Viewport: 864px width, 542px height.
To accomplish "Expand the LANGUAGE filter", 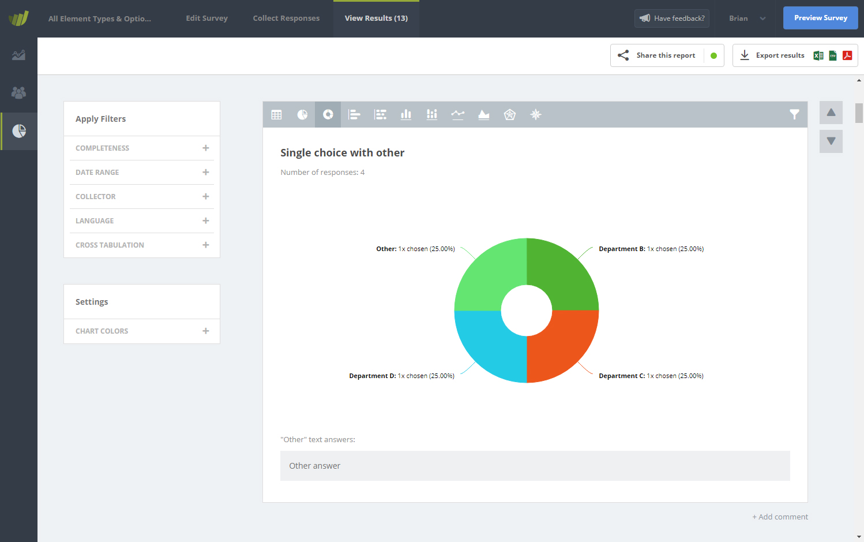I will click(142, 221).
